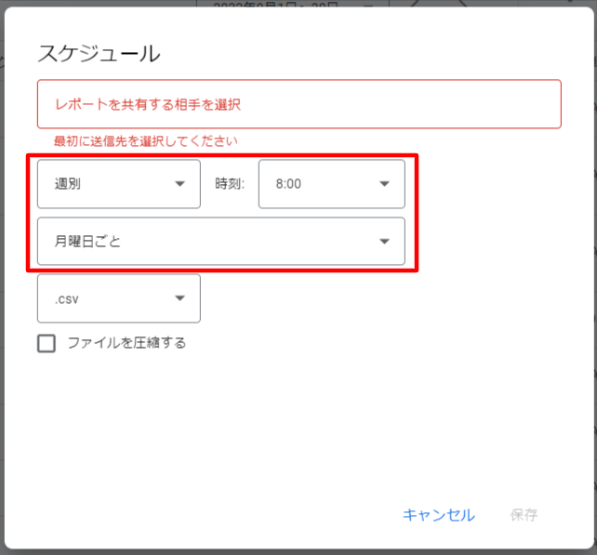The height and width of the screenshot is (555, 597).
Task: Open the 8:00 time dropdown
Action: [x=331, y=184]
